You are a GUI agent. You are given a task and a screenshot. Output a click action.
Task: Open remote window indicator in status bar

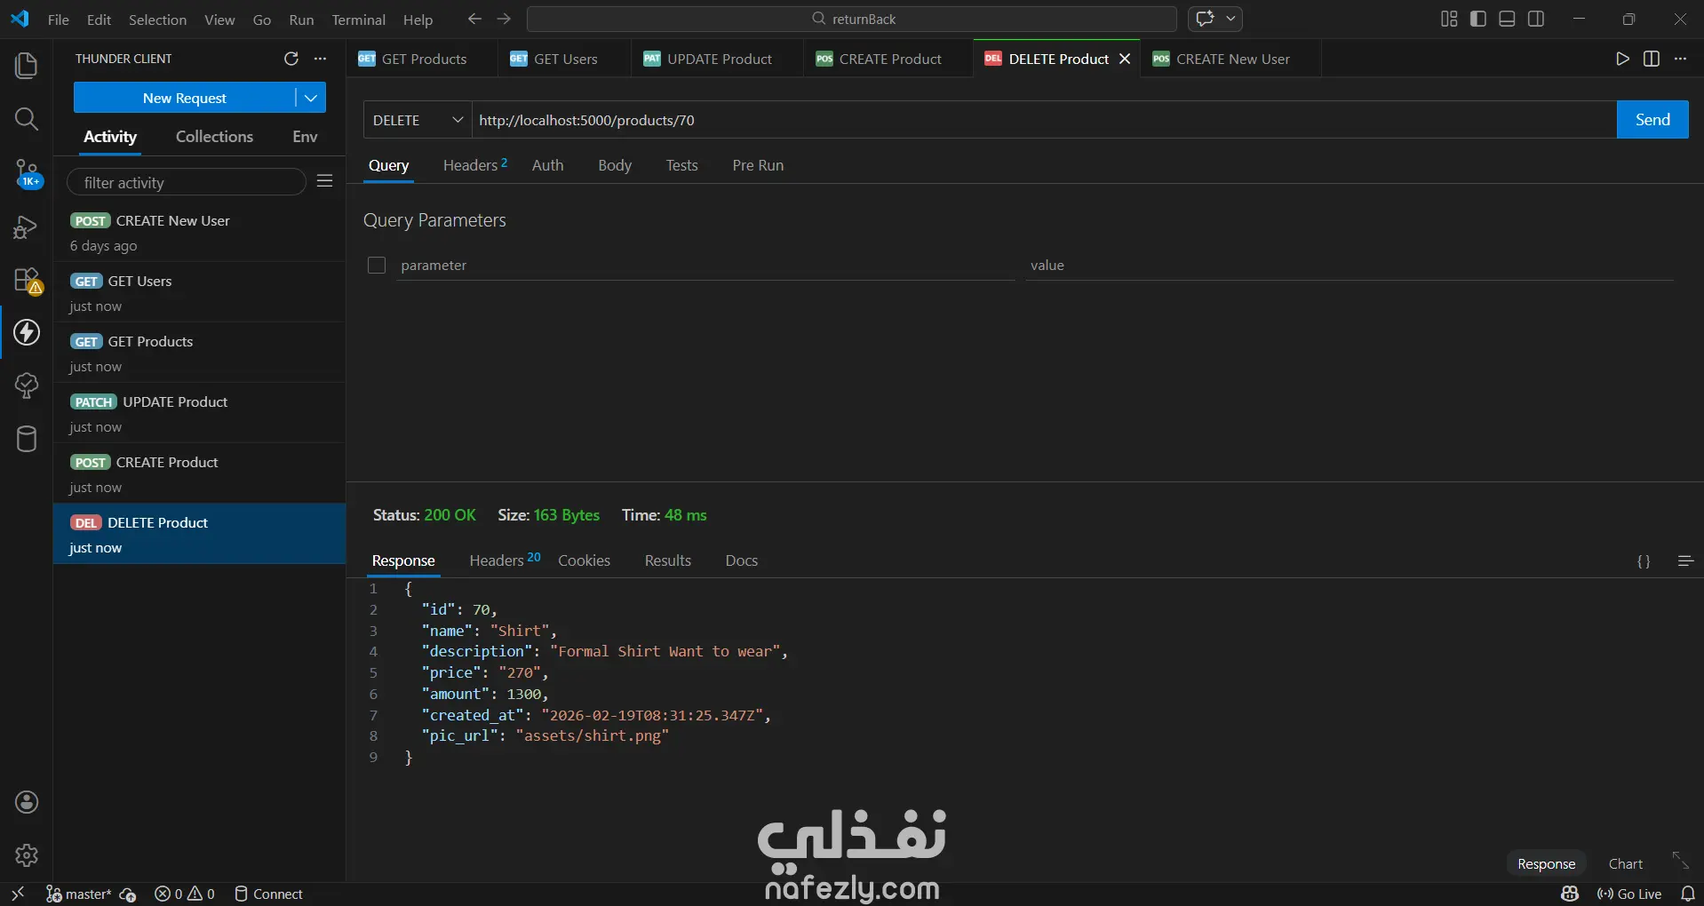click(x=18, y=894)
